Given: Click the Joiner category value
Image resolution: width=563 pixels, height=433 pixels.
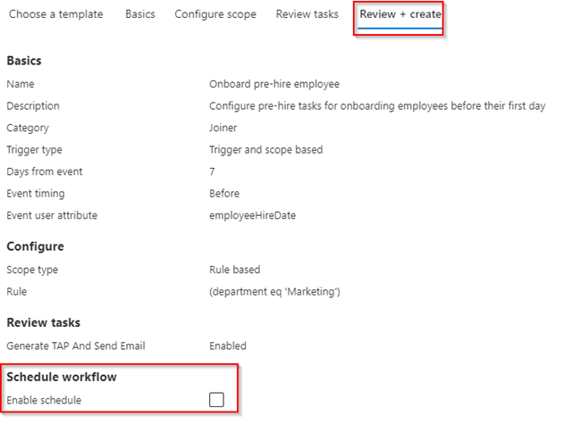Looking at the screenshot, I should pos(223,128).
